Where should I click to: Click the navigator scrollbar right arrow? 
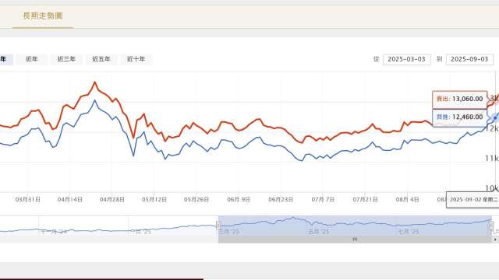(x=495, y=240)
